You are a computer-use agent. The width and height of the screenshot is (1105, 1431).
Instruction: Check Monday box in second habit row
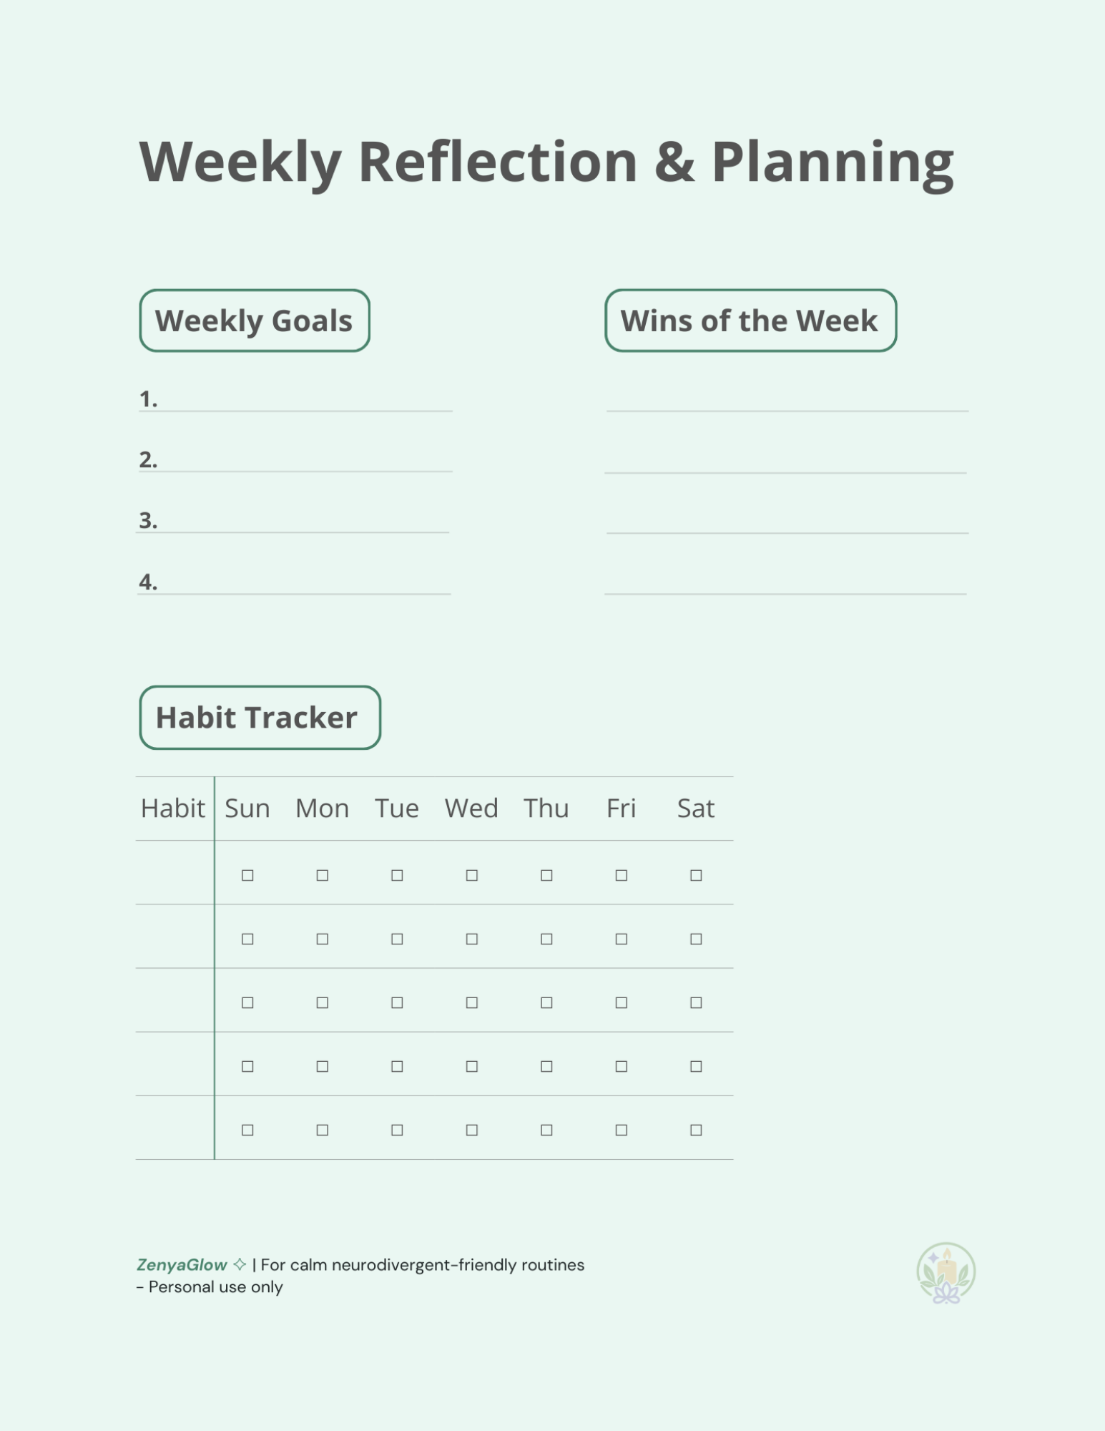pyautogui.click(x=323, y=939)
